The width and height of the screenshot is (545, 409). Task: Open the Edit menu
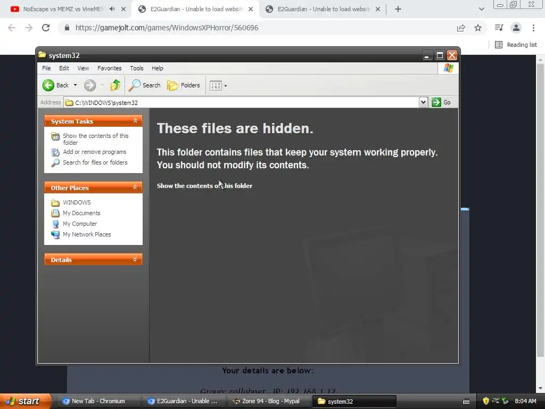[64, 68]
